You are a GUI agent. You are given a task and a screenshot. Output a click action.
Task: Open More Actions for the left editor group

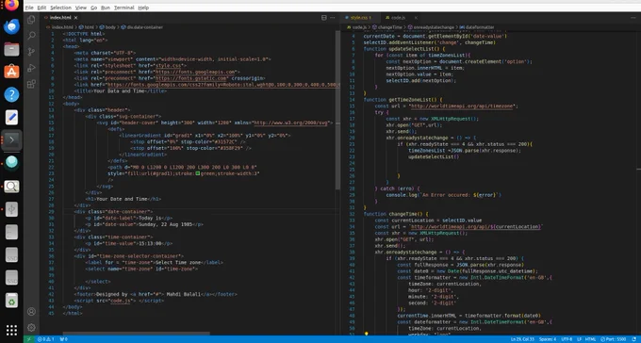[333, 18]
